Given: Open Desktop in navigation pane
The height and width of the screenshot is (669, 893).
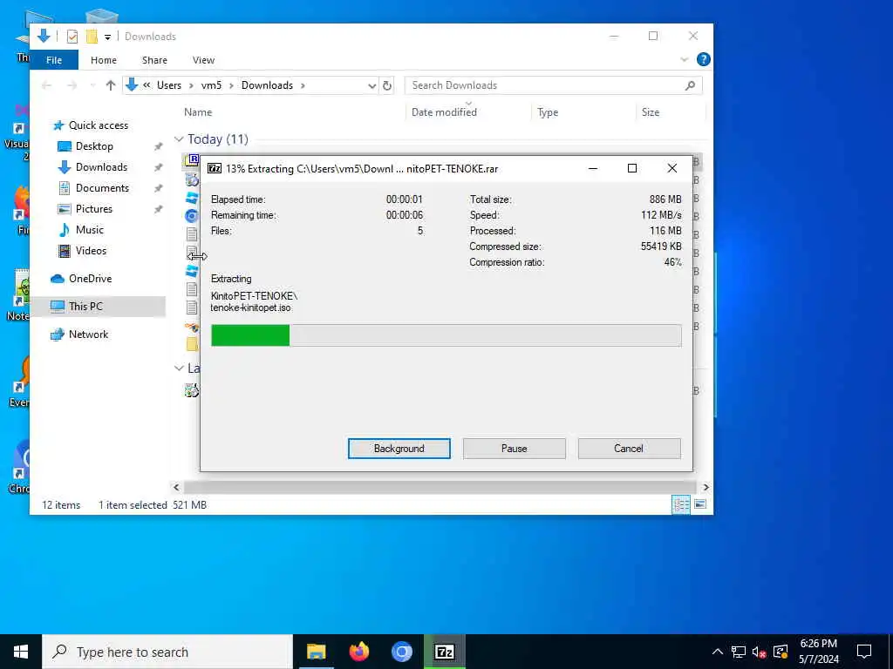Looking at the screenshot, I should [94, 146].
